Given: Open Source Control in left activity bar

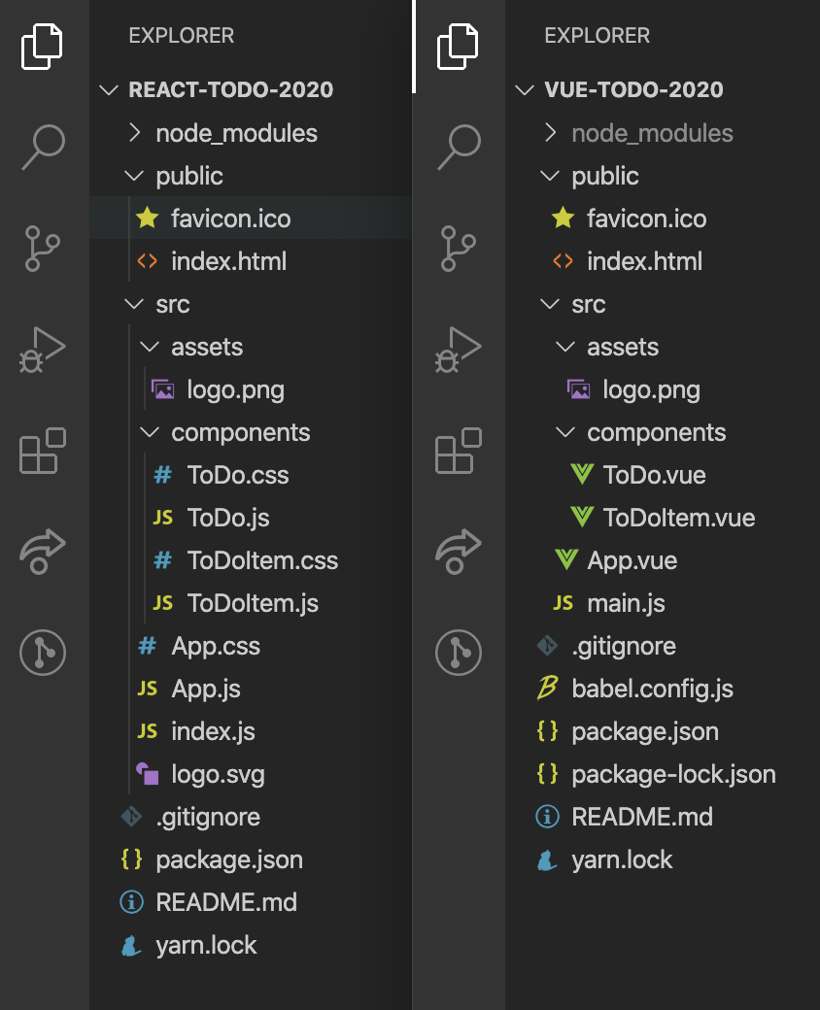Looking at the screenshot, I should (43, 248).
